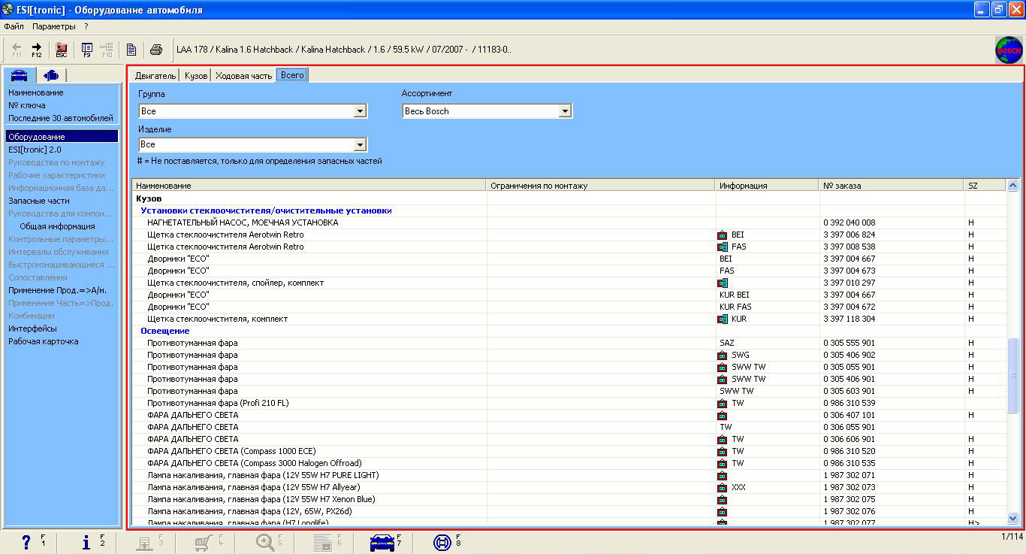The width and height of the screenshot is (1026, 554).
Task: Click the printer icon in toolbar
Action: pyautogui.click(x=155, y=50)
